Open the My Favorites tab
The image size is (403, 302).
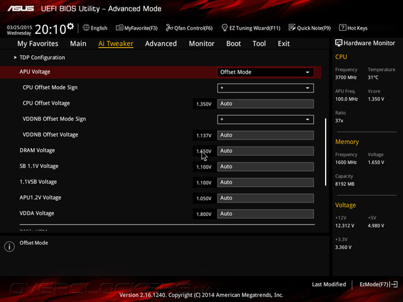click(x=38, y=43)
